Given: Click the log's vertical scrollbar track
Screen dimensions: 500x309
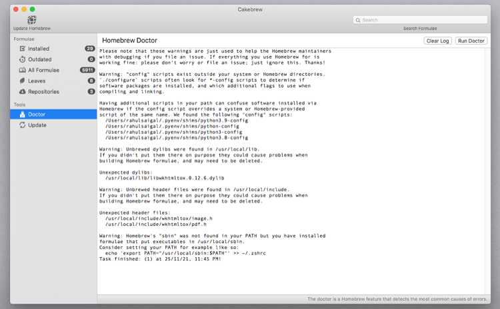Looking at the screenshot, I should (x=488, y=171).
